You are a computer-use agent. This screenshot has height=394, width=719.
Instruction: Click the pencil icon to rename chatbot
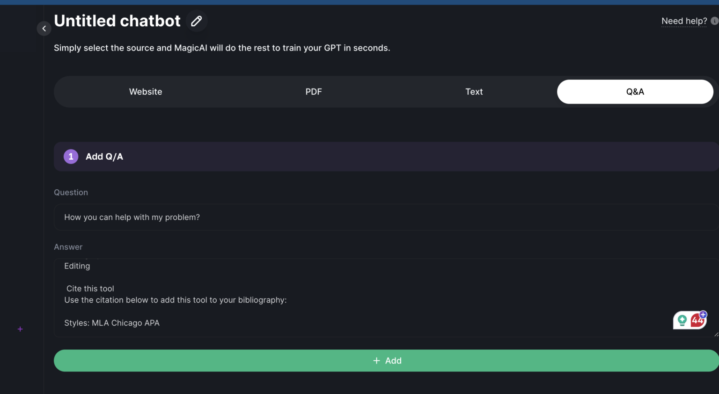[x=197, y=21]
